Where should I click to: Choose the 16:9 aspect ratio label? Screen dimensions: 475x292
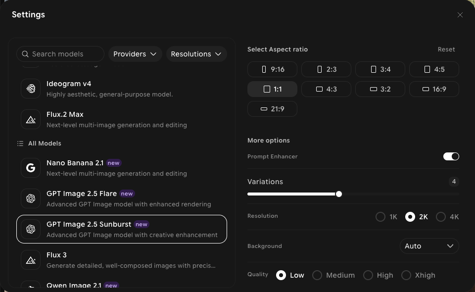[x=439, y=89]
